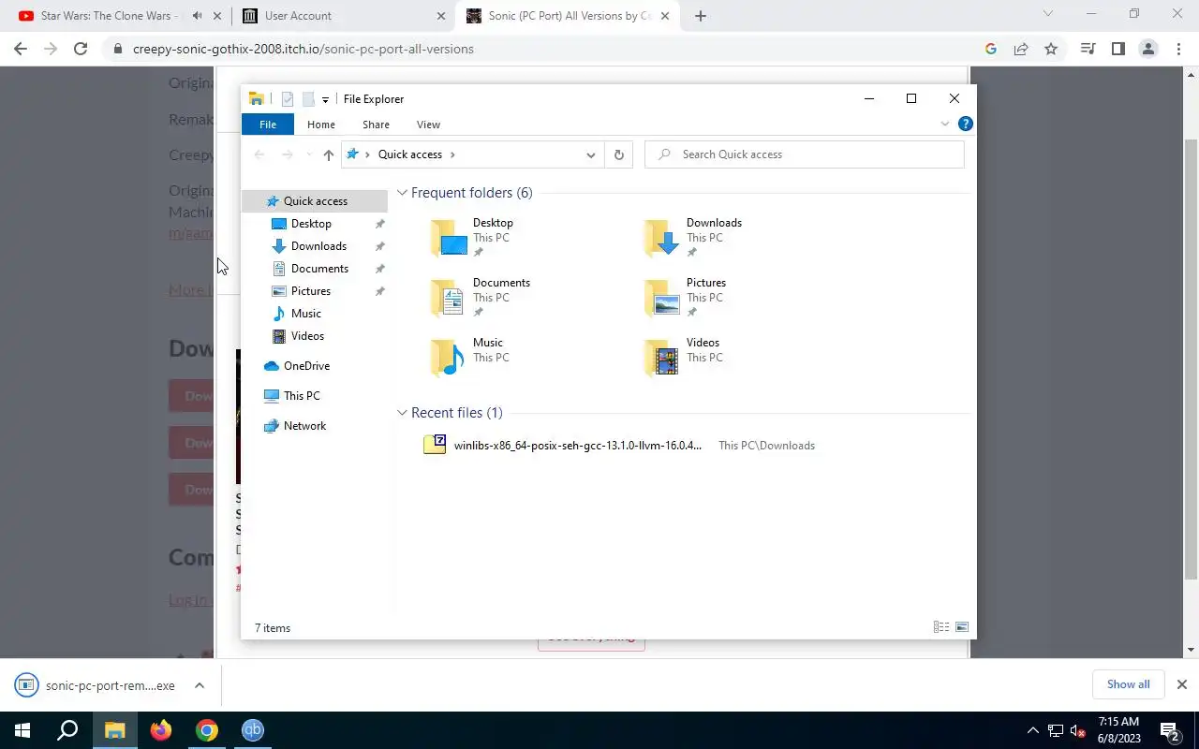This screenshot has width=1199, height=749.
Task: Switch to details view layout
Action: tap(941, 627)
